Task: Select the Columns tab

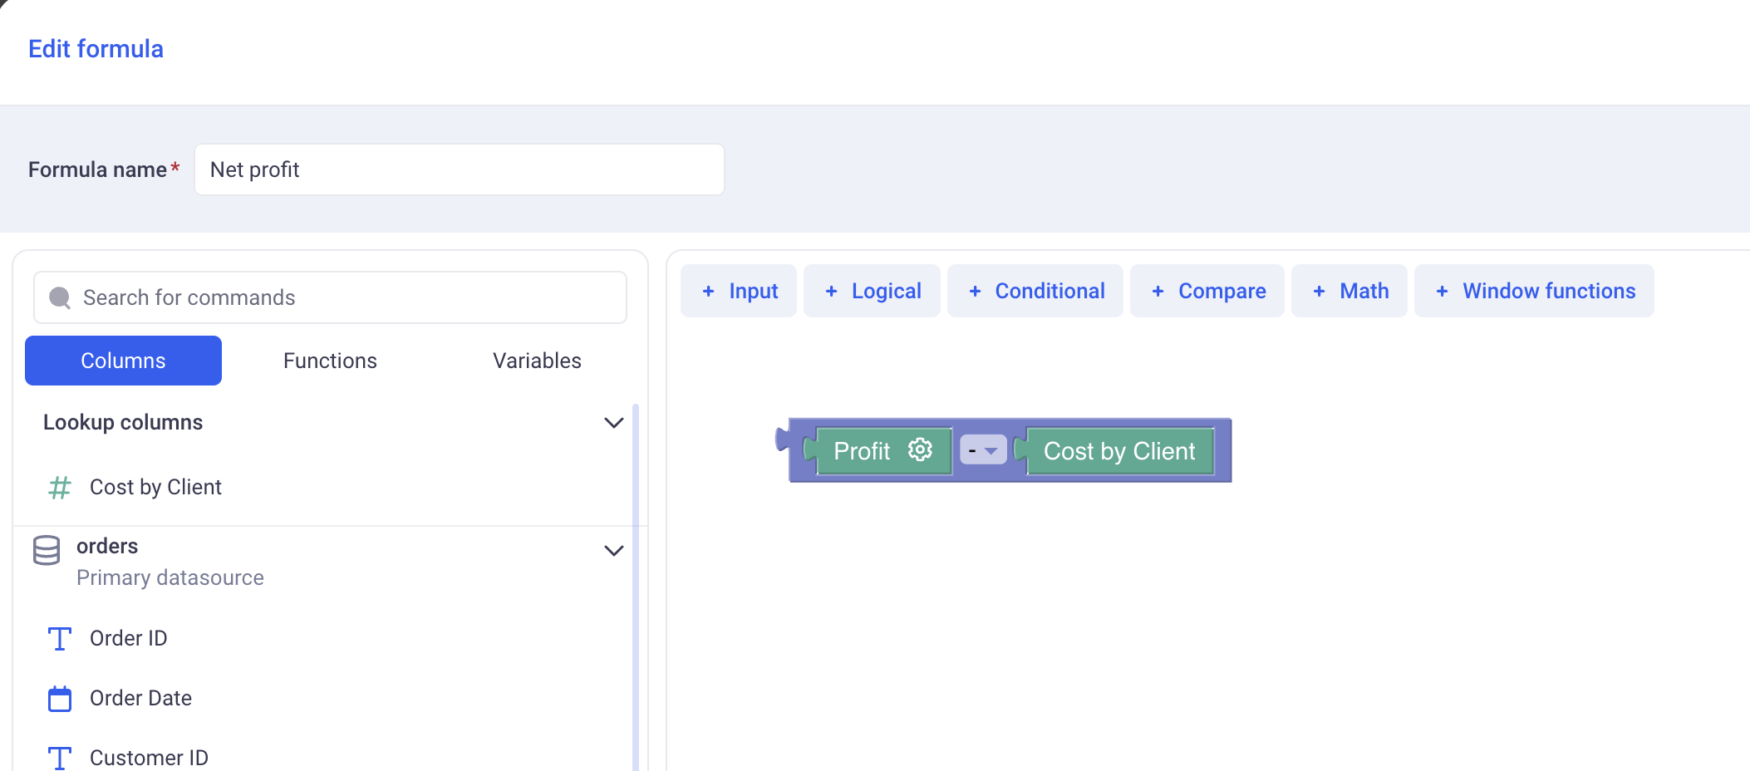Action: coord(123,361)
